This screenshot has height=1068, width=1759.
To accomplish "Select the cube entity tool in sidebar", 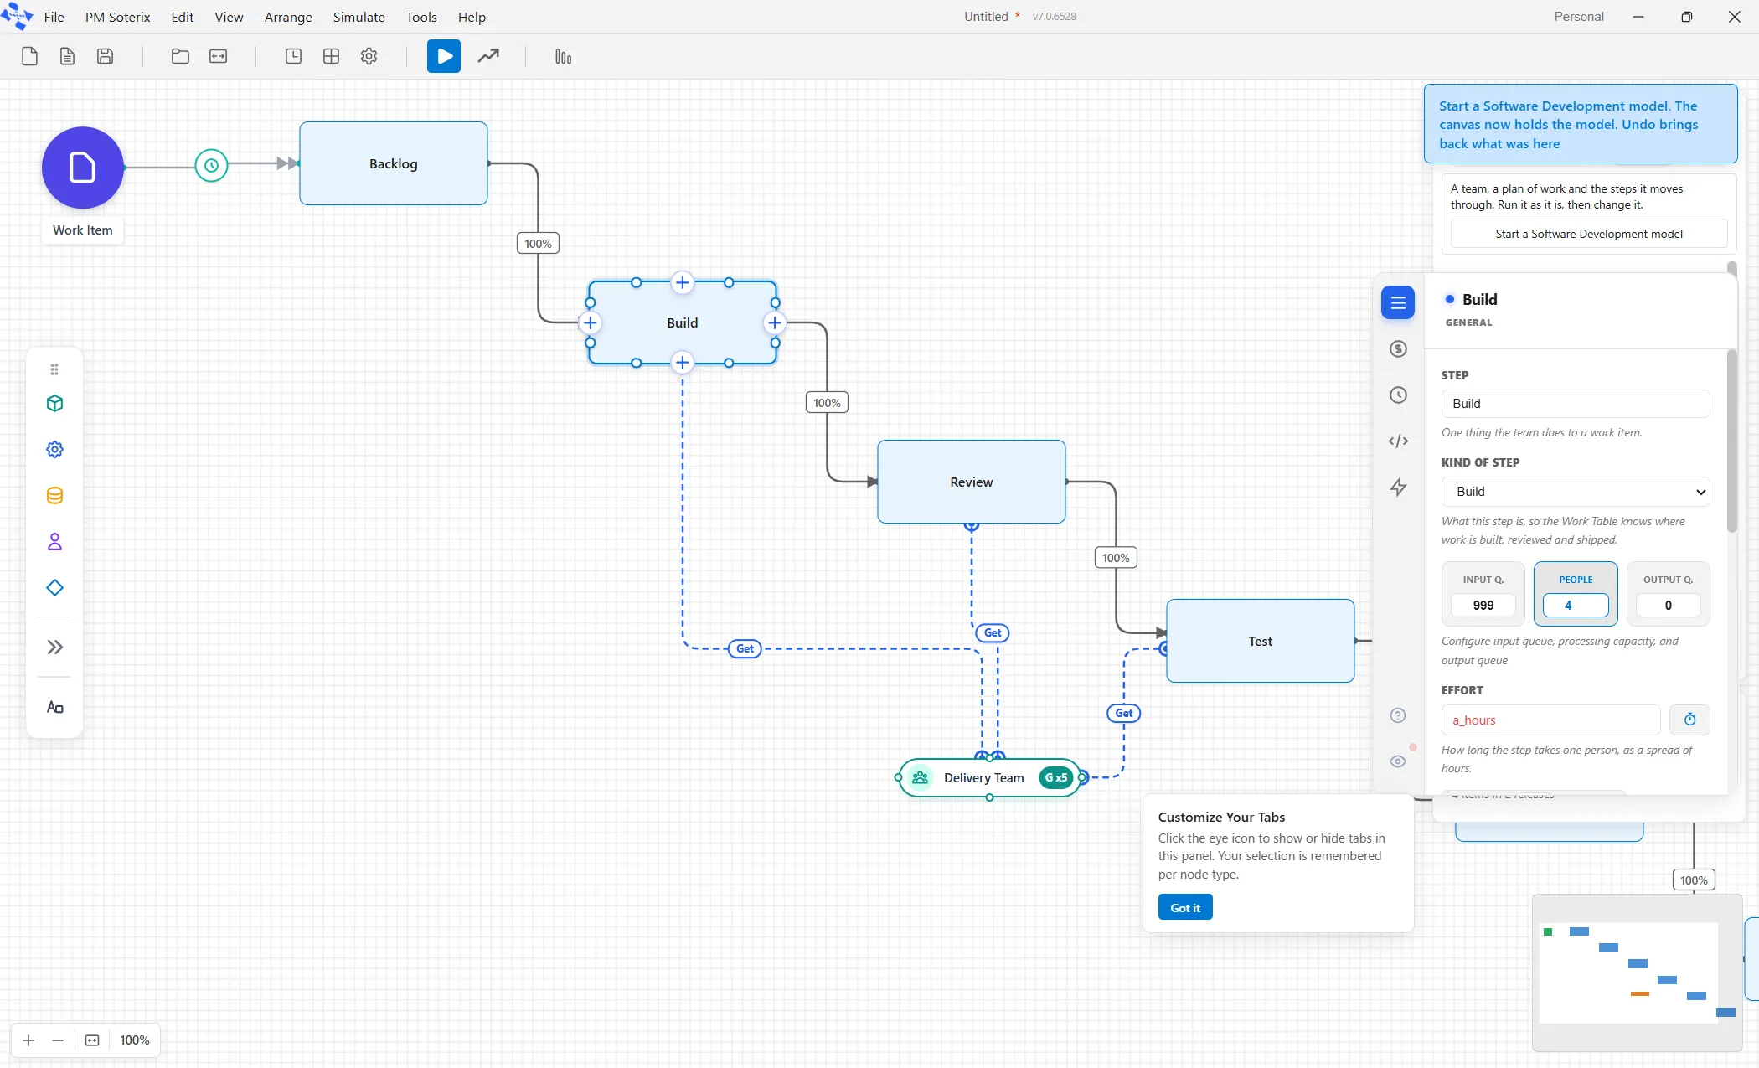I will click(x=55, y=404).
